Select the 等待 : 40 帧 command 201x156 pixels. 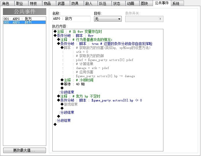point(73,84)
